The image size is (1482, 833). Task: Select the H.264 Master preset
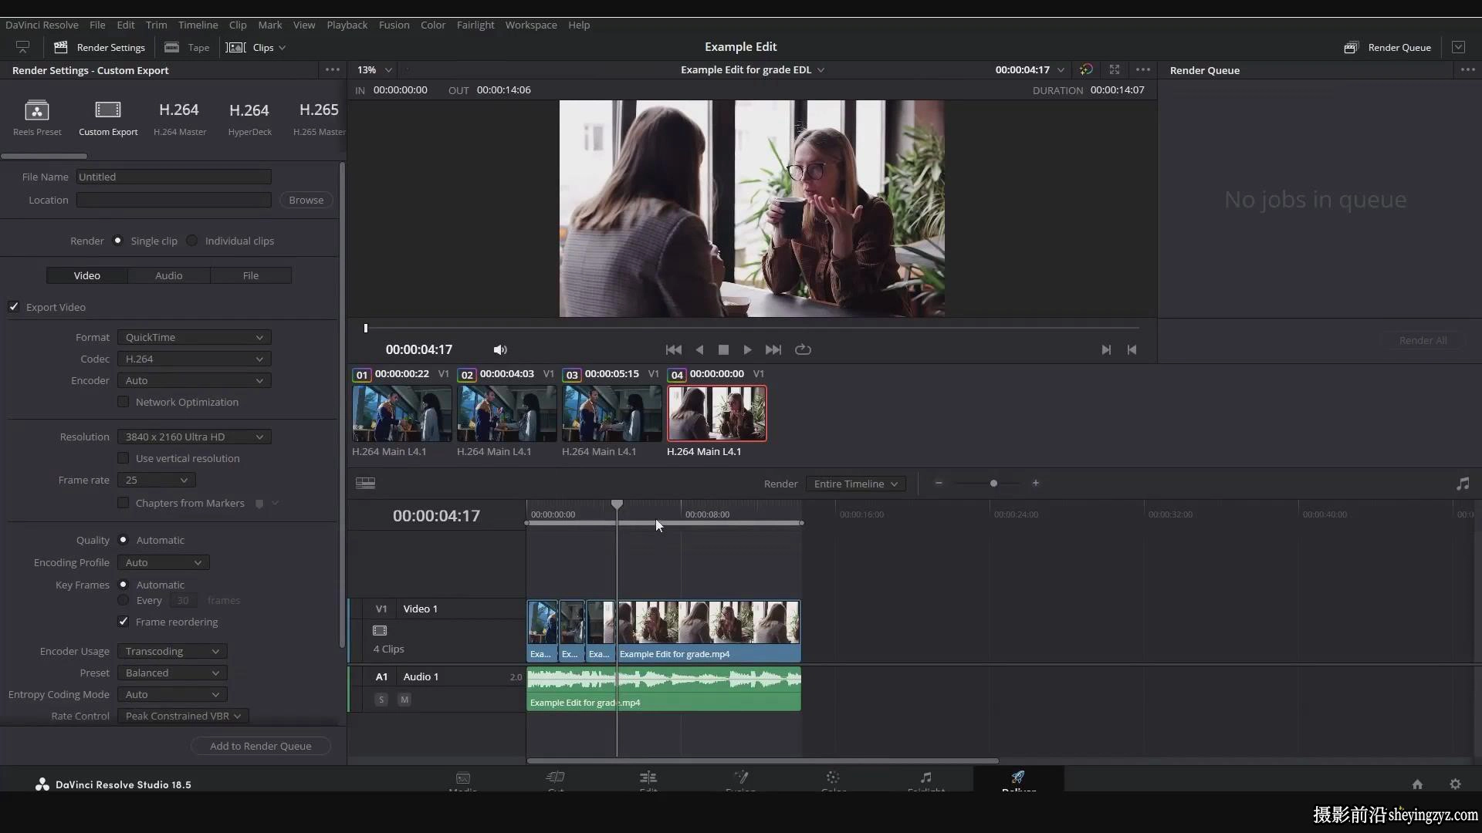179,117
